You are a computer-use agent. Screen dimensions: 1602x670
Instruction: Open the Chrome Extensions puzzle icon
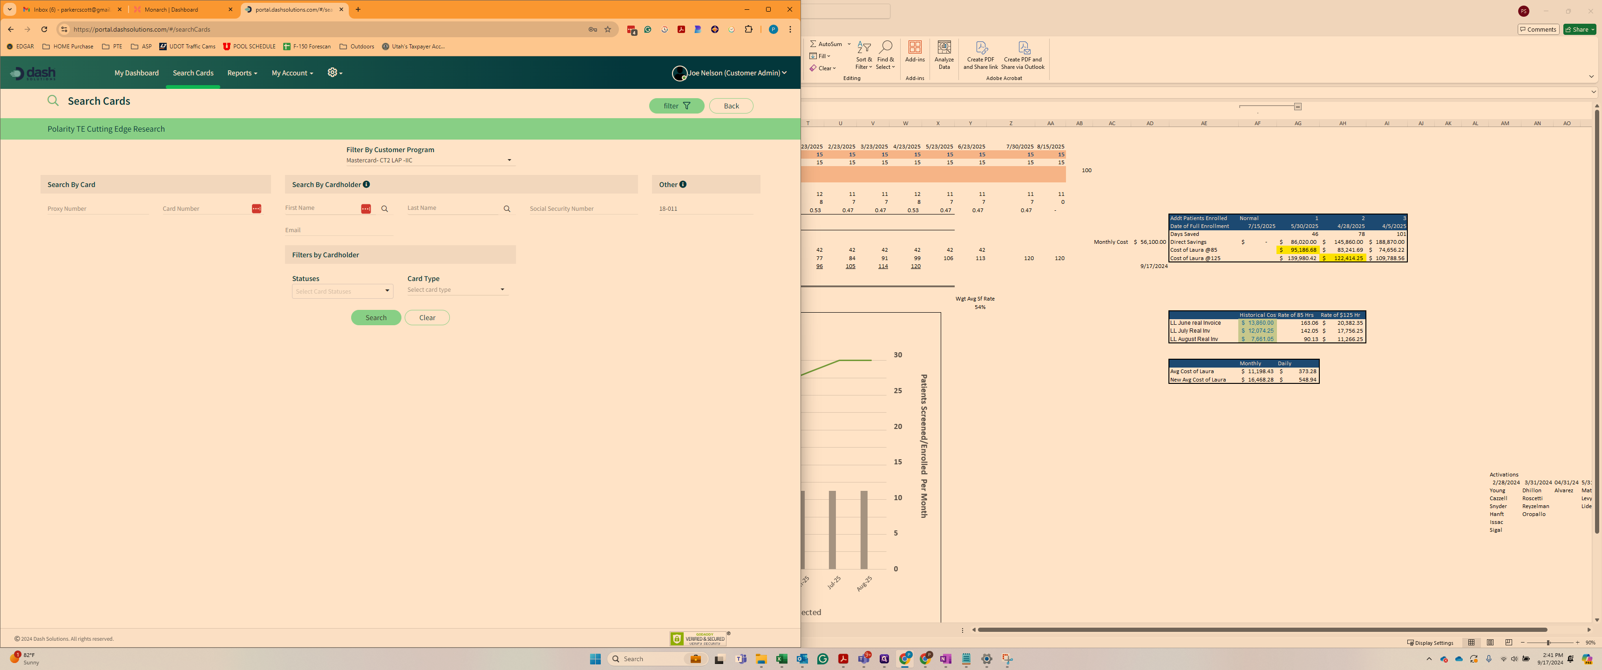[748, 29]
